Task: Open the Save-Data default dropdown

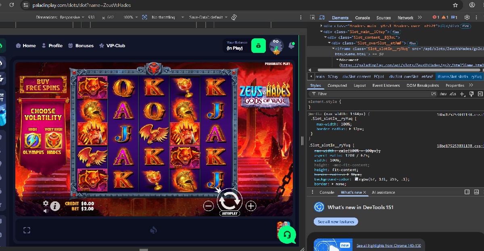Action: point(208,17)
